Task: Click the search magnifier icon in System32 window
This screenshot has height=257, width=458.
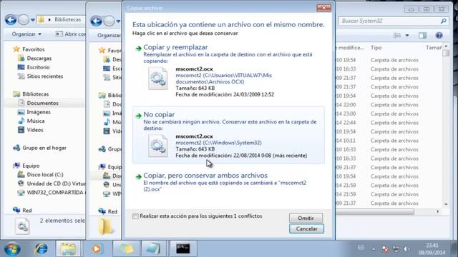Action: point(444,21)
